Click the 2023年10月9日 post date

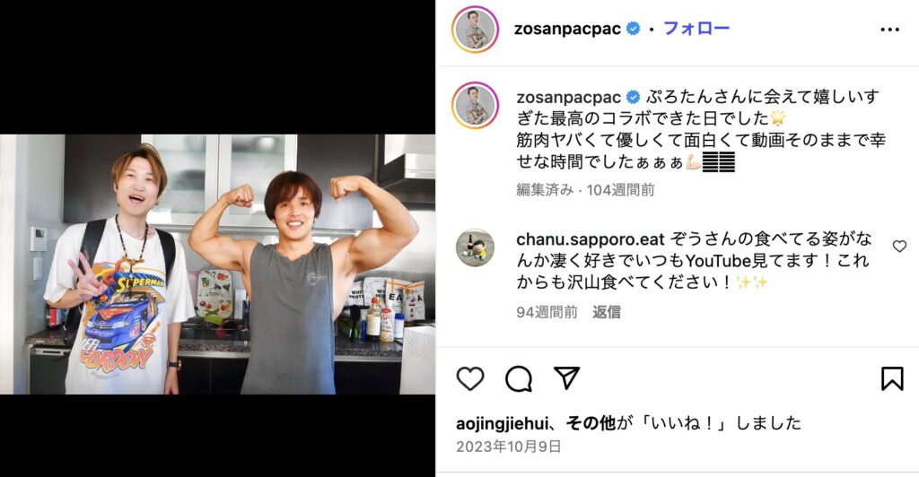tap(509, 447)
